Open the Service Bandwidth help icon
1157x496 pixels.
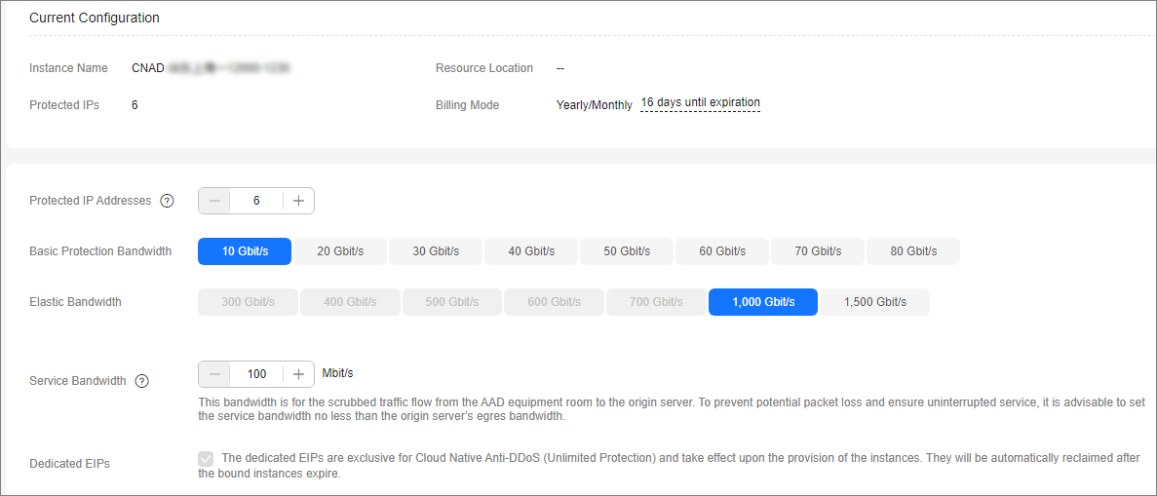pyautogui.click(x=142, y=381)
